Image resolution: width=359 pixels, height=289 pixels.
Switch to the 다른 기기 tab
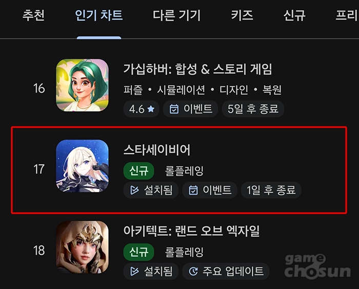tap(177, 15)
